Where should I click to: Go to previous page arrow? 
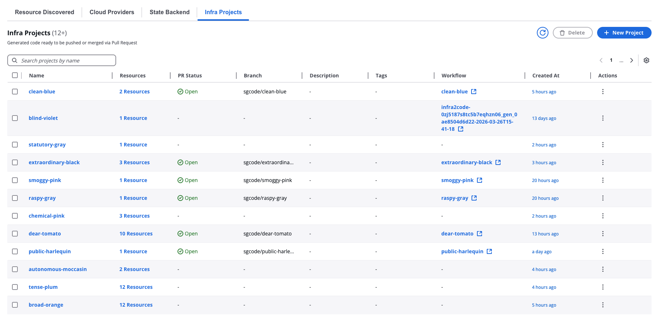coord(601,60)
